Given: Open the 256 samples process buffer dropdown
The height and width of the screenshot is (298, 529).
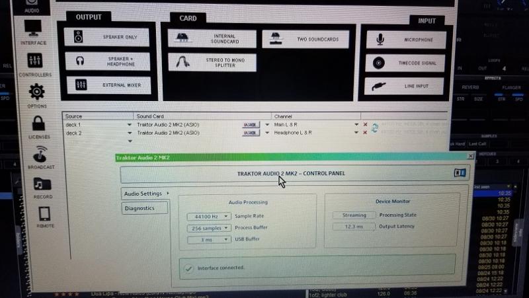Looking at the screenshot, I should coord(209,228).
